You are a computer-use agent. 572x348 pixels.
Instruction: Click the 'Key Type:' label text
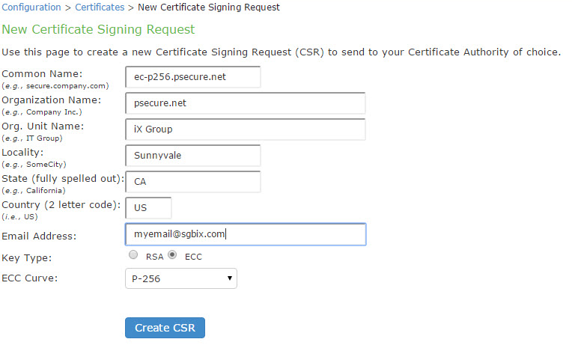(x=27, y=257)
